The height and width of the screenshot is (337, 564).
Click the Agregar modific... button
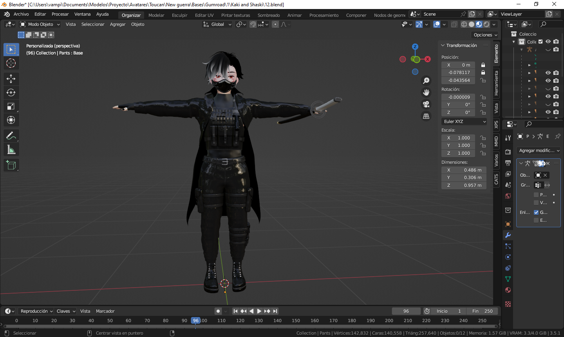pyautogui.click(x=539, y=150)
